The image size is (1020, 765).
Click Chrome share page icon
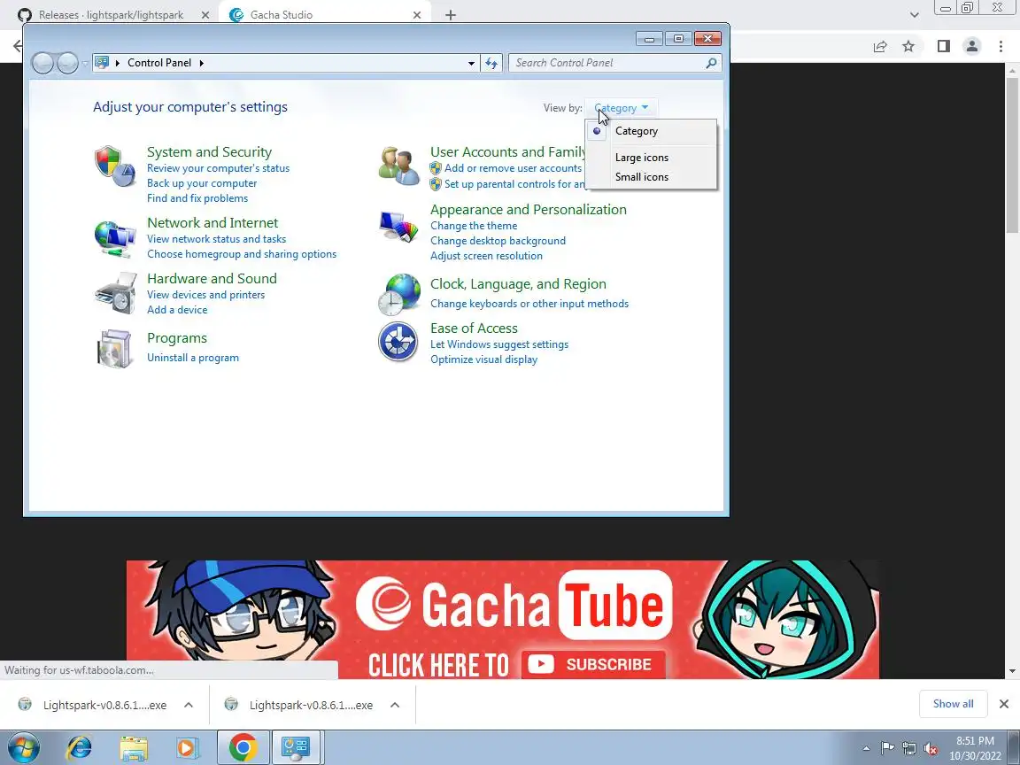(x=880, y=46)
